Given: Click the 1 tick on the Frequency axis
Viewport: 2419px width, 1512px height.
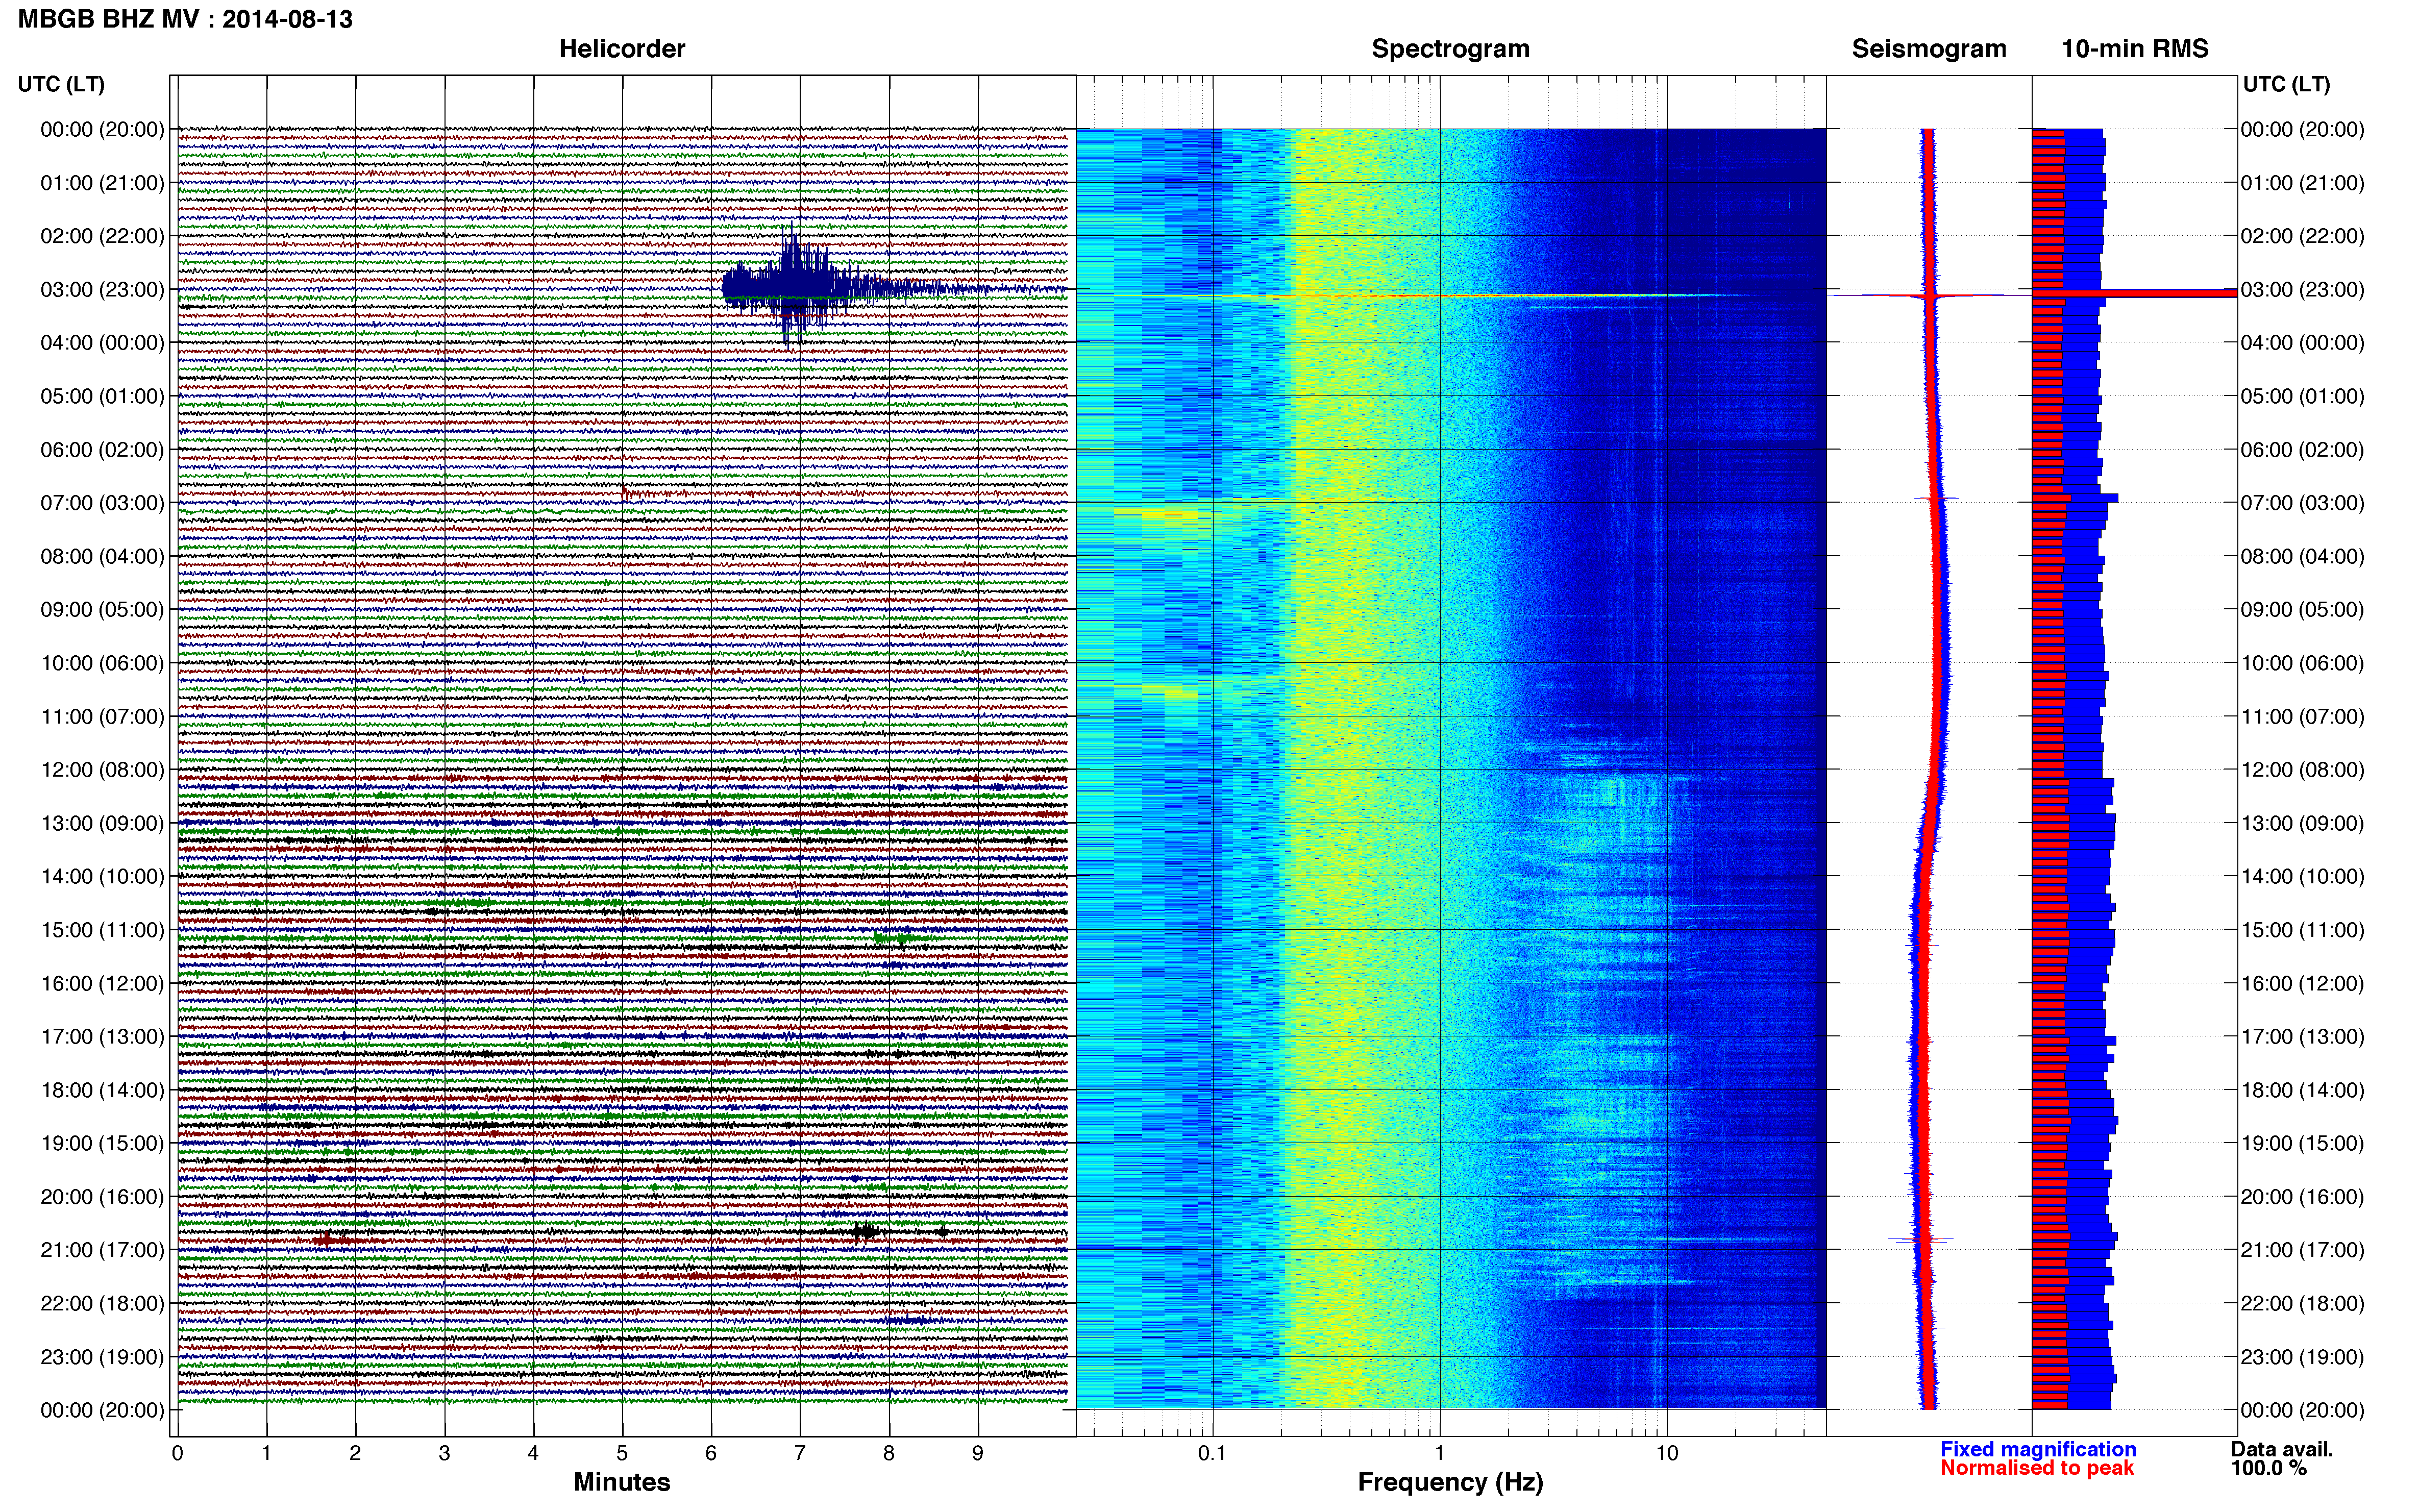Looking at the screenshot, I should 1439,1454.
